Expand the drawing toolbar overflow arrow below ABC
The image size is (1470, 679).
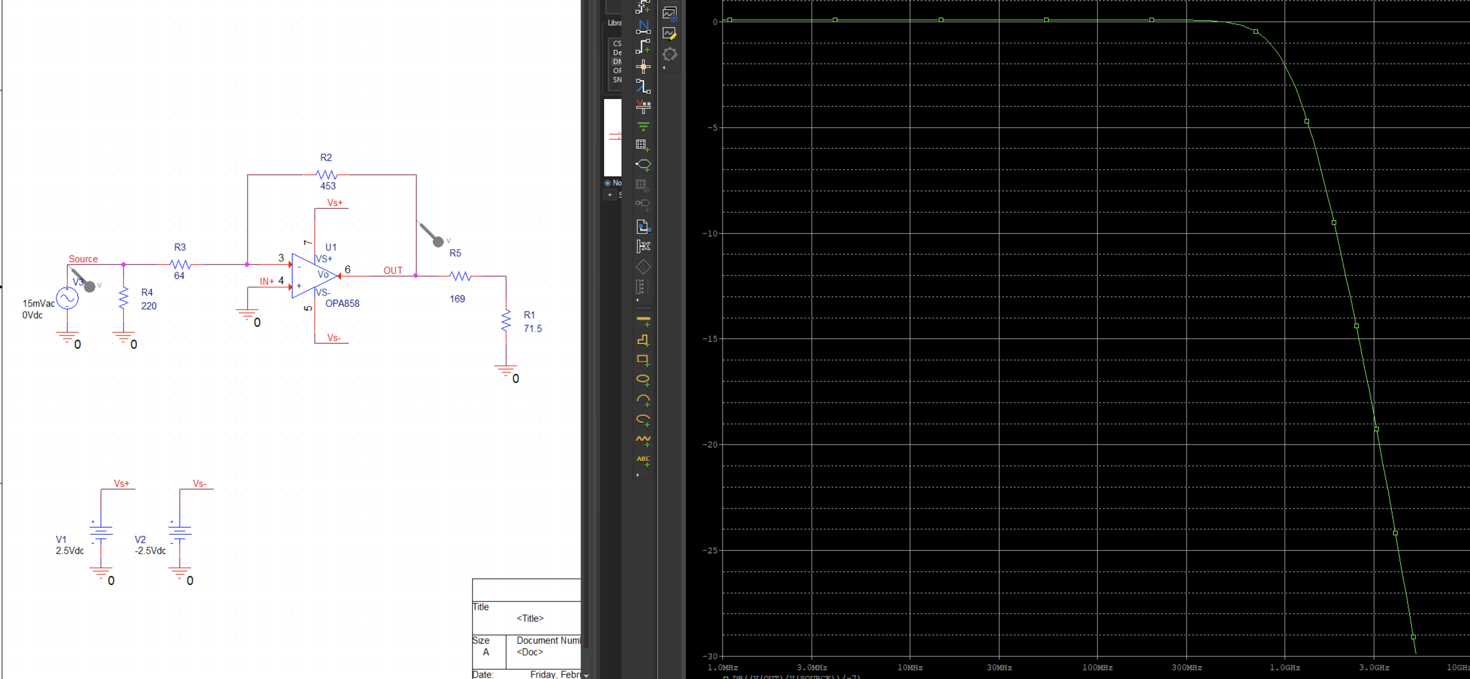click(x=638, y=474)
